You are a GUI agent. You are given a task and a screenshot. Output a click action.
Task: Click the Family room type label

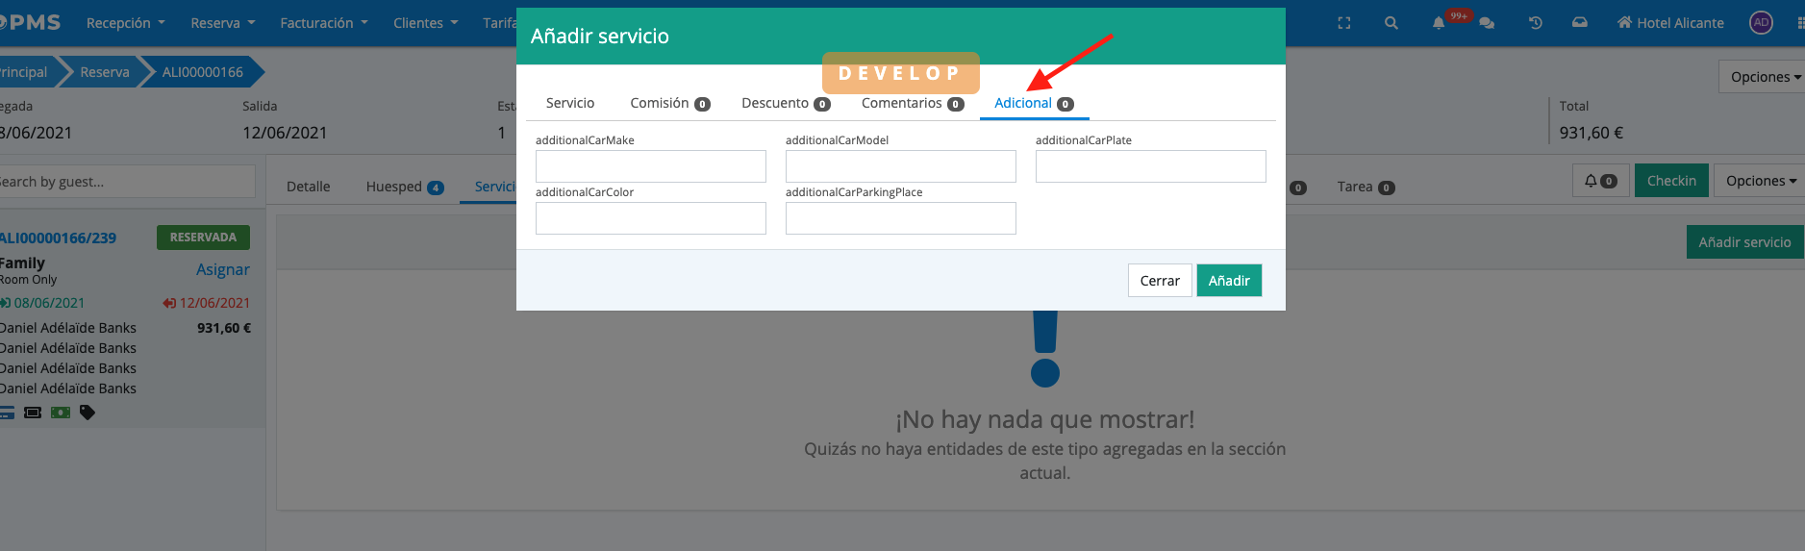tap(23, 263)
